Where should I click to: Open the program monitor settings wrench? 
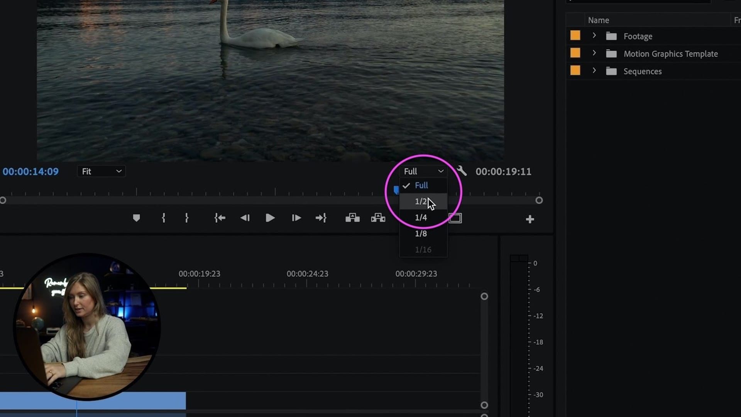tap(462, 171)
